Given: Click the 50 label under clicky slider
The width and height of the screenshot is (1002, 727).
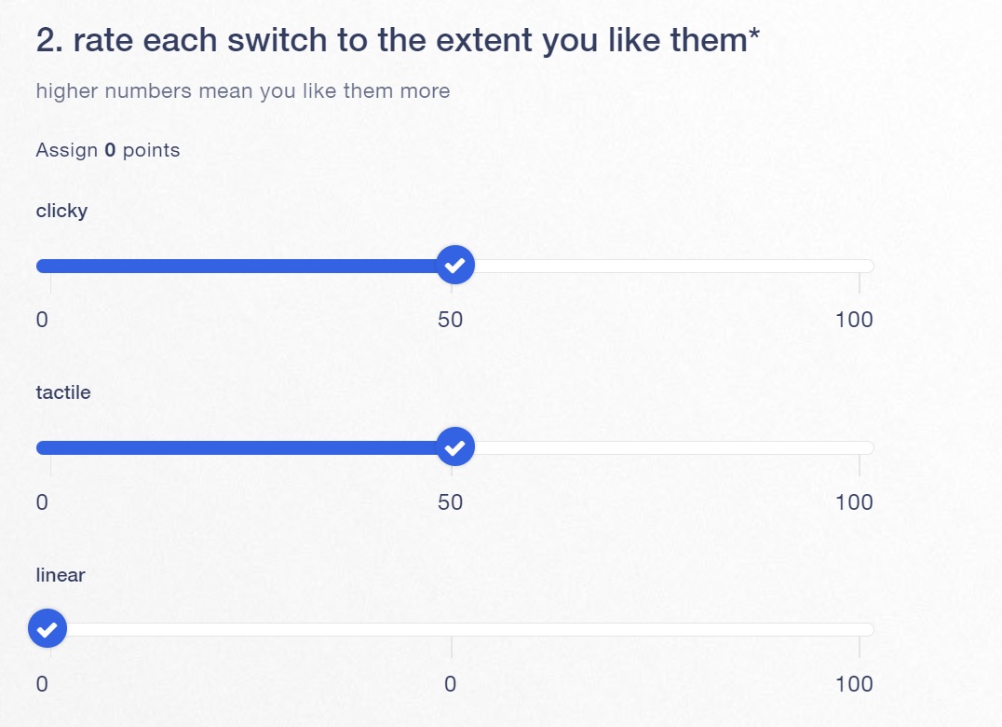Looking at the screenshot, I should point(451,320).
